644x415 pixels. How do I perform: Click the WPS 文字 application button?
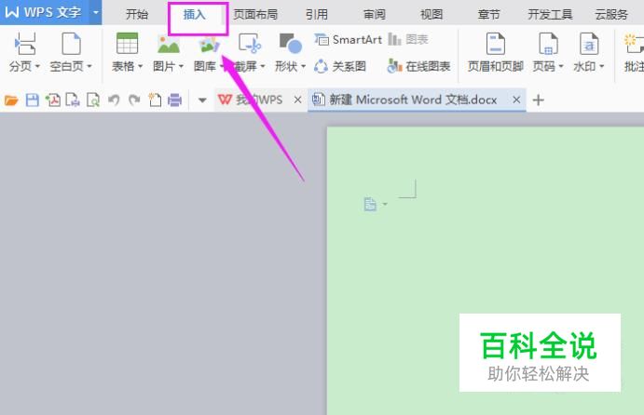(x=45, y=12)
